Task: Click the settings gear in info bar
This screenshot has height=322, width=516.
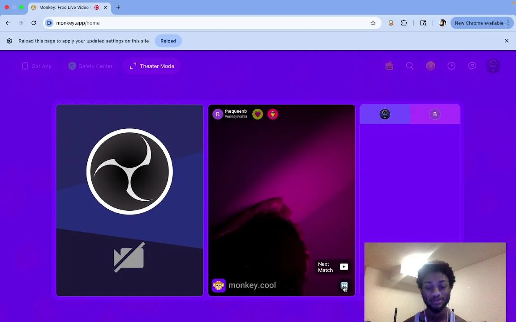Action: point(9,41)
